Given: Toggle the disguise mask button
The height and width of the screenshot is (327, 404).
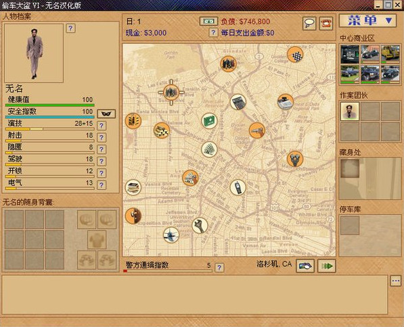Looking at the screenshot, I should pos(106,114).
